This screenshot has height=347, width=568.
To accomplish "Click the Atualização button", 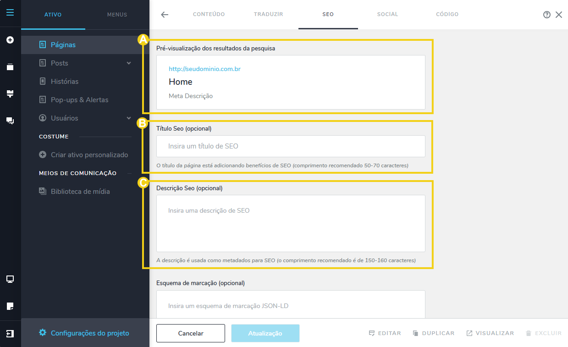I will click(x=265, y=333).
